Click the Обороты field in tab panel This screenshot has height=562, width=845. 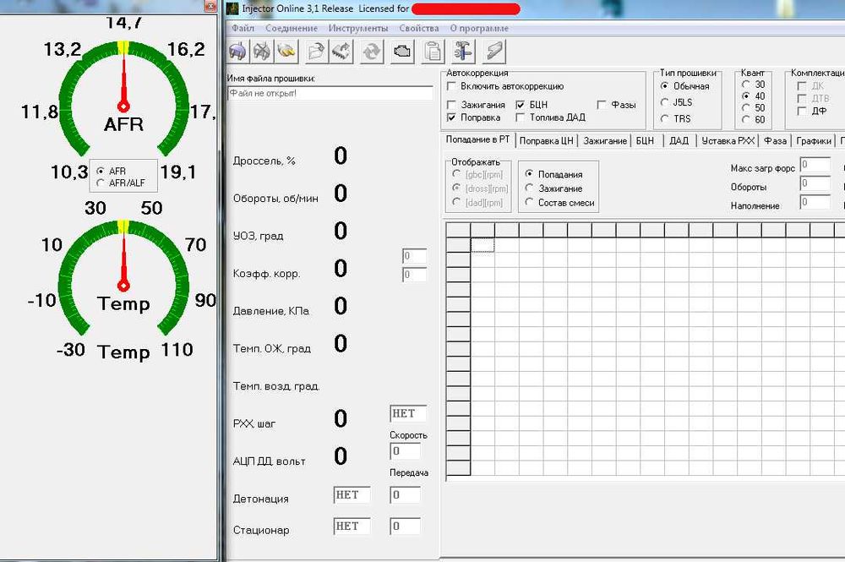tap(815, 183)
